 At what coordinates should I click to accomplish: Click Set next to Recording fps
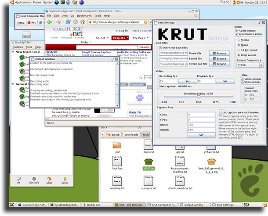tap(188, 81)
